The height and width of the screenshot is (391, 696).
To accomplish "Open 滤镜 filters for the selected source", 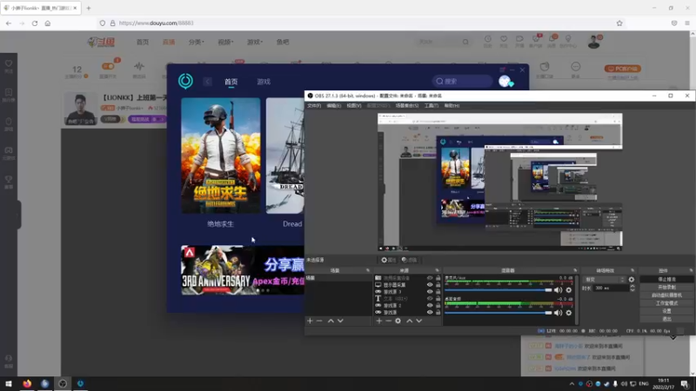I will click(x=409, y=260).
